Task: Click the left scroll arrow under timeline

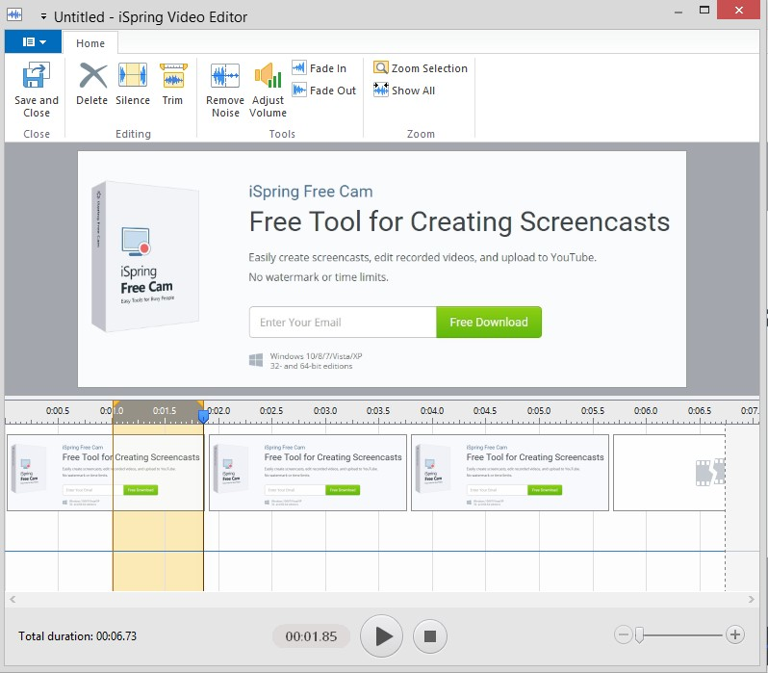Action: tap(13, 599)
